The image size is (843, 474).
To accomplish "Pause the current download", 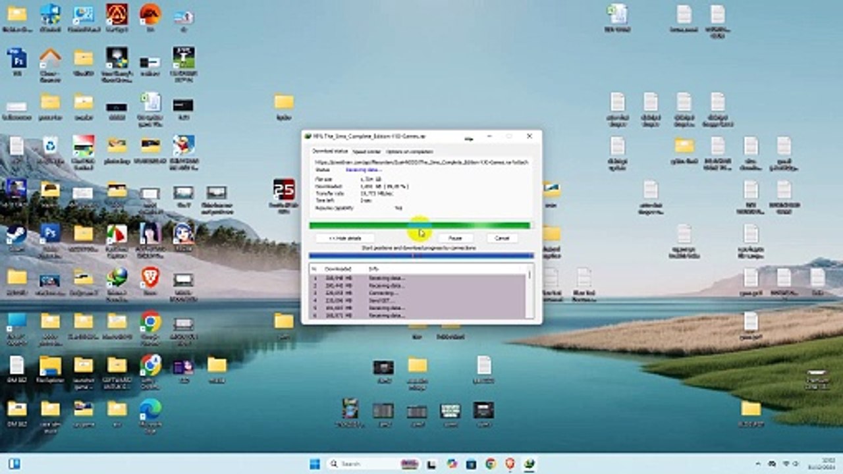I will point(454,238).
